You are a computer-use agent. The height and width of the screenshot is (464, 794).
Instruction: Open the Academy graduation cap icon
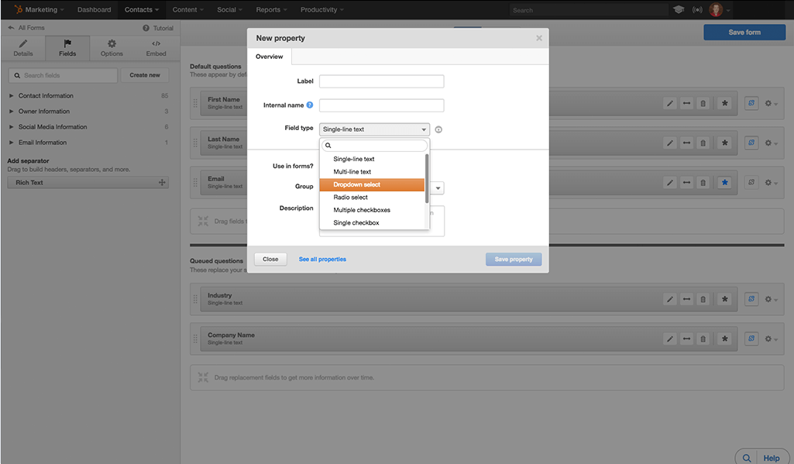click(x=679, y=10)
